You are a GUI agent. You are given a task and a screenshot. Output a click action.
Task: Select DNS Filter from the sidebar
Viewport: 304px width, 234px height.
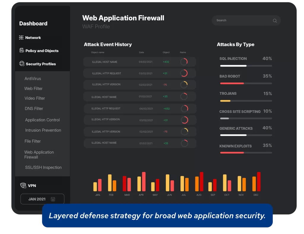point(34,108)
